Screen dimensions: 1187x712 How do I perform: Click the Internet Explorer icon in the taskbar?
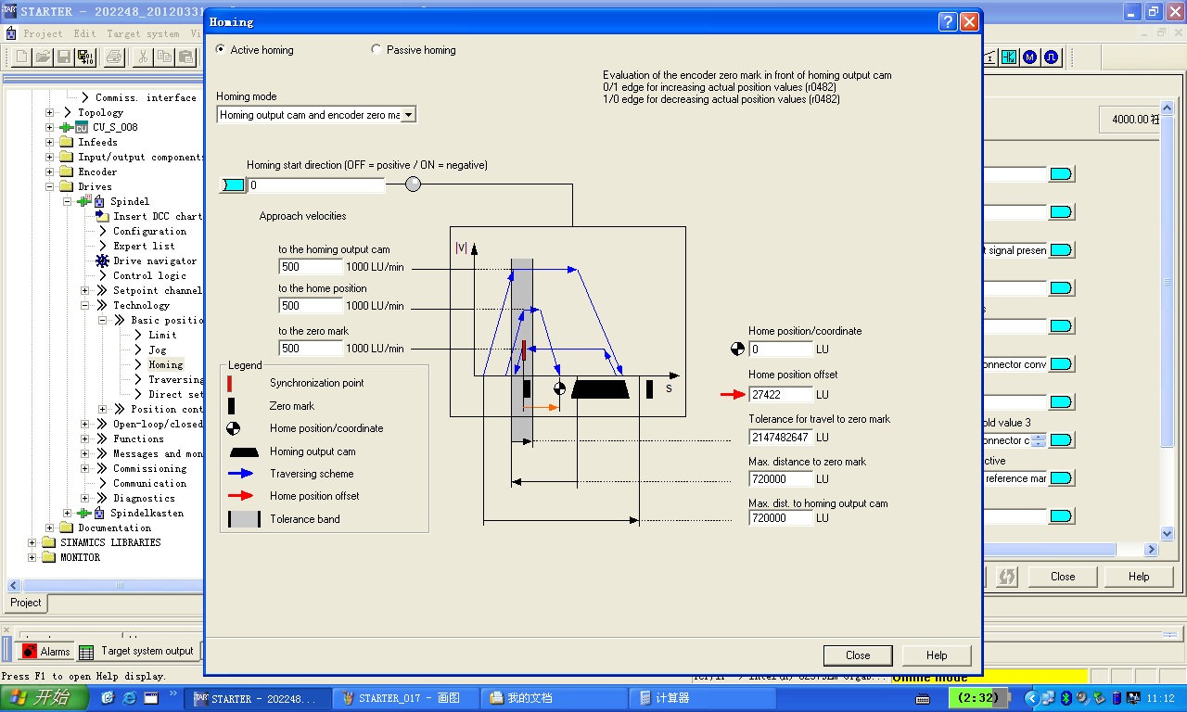(x=129, y=698)
